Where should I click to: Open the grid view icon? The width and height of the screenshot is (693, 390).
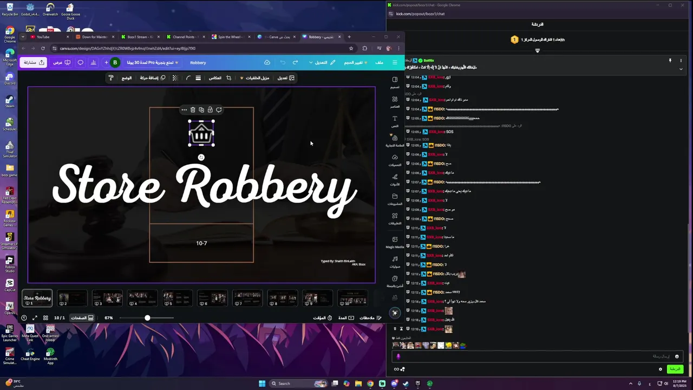click(x=45, y=318)
